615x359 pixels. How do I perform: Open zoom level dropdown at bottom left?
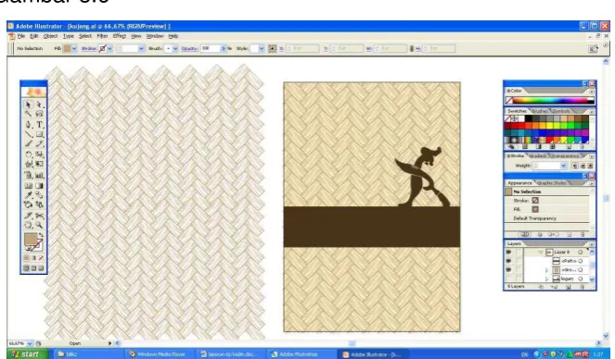click(x=30, y=343)
